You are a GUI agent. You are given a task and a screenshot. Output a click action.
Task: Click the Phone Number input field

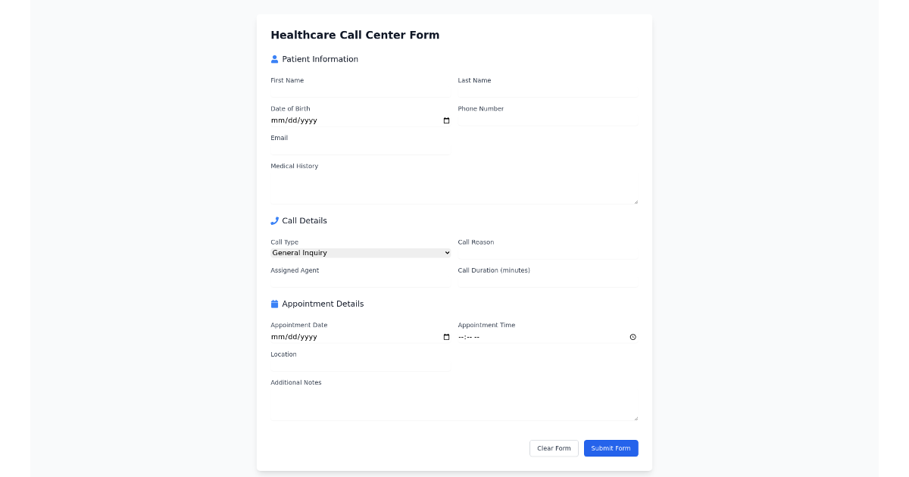(547, 119)
